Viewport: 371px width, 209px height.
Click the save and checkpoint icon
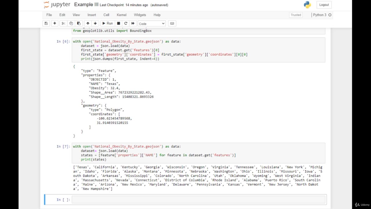tap(46, 24)
